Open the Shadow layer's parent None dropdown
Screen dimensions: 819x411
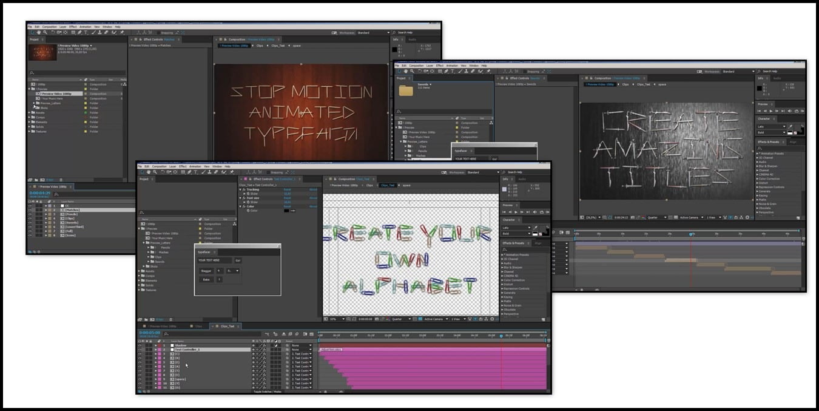[x=301, y=345]
